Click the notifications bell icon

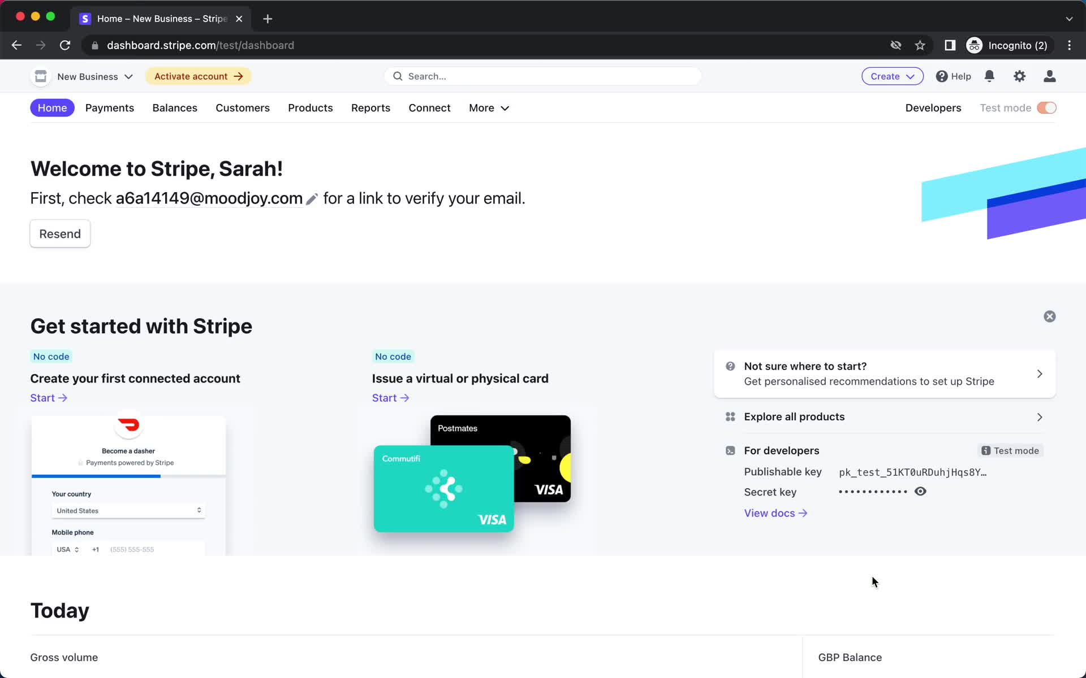coord(989,76)
